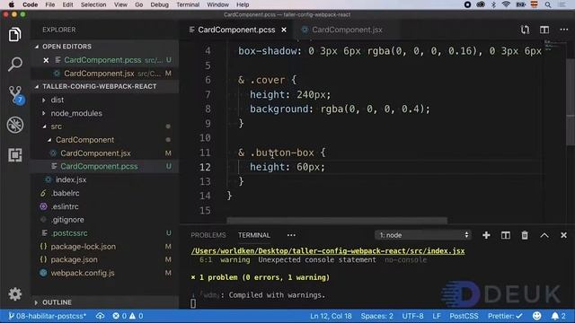The height and width of the screenshot is (323, 575).
Task: Click the Bluetooth icon in menu bar
Action: click(493, 4)
